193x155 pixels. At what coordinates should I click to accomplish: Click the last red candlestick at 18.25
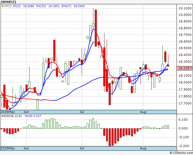tap(168, 66)
